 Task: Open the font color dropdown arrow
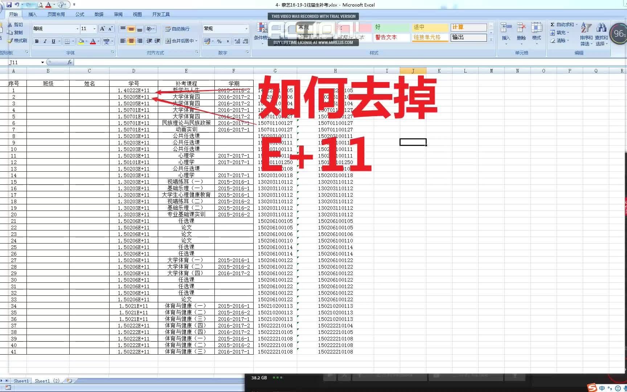(97, 41)
